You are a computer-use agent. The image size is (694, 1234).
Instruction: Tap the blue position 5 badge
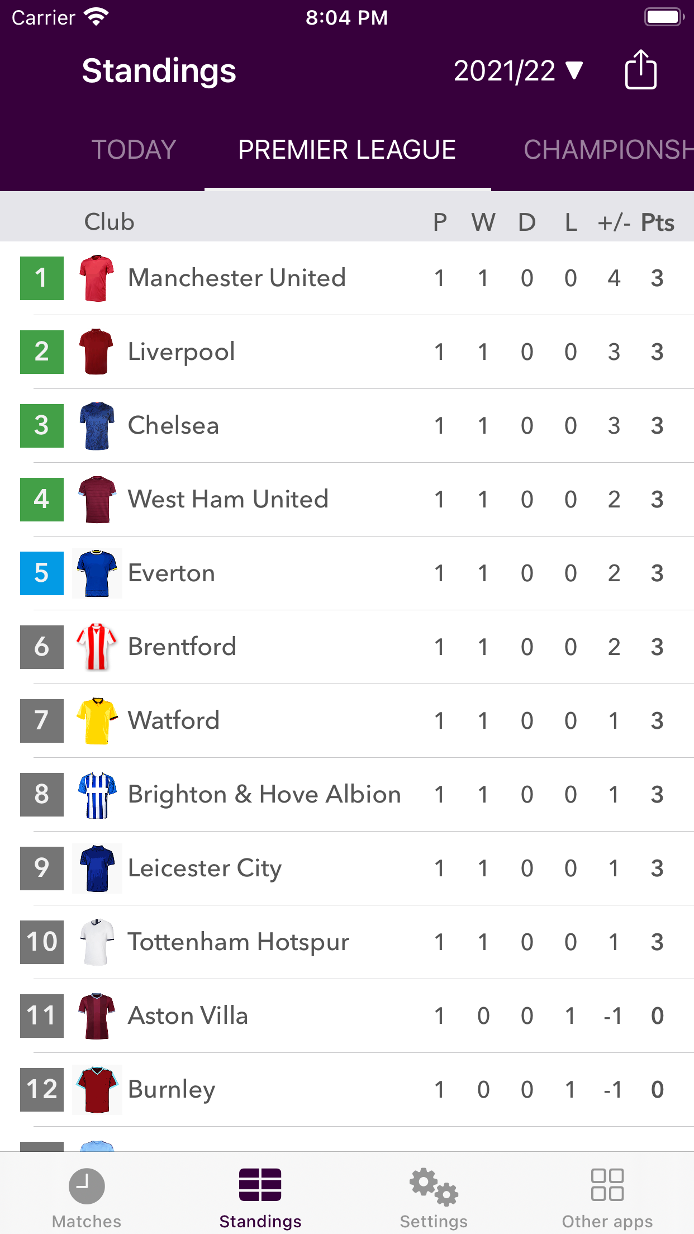pos(42,573)
